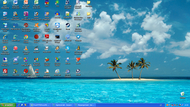Image resolution: width=190 pixels, height=107 pixels.
Task: Switch to MessengerGeek taskbar window
Action: (x=85, y=105)
